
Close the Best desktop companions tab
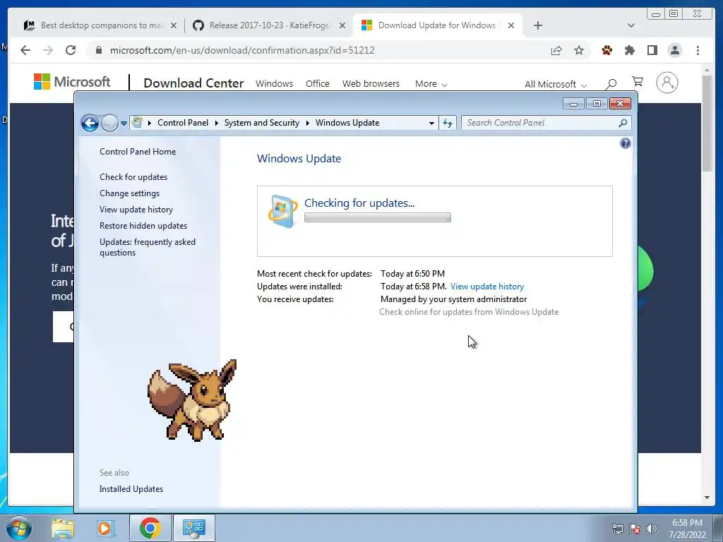(x=174, y=25)
